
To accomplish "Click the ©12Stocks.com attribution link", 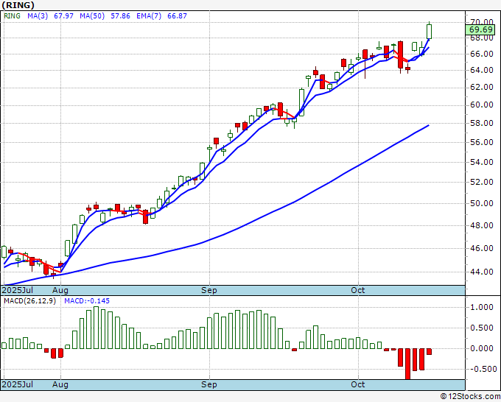I will 470,397.
